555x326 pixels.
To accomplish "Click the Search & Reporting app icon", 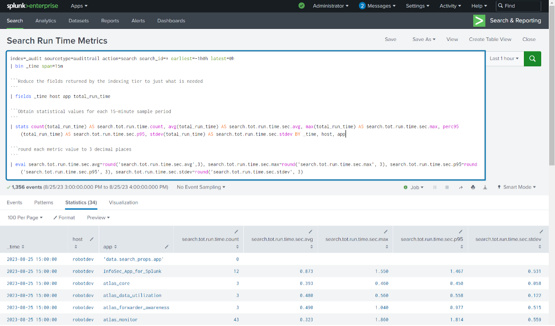I will pyautogui.click(x=479, y=20).
